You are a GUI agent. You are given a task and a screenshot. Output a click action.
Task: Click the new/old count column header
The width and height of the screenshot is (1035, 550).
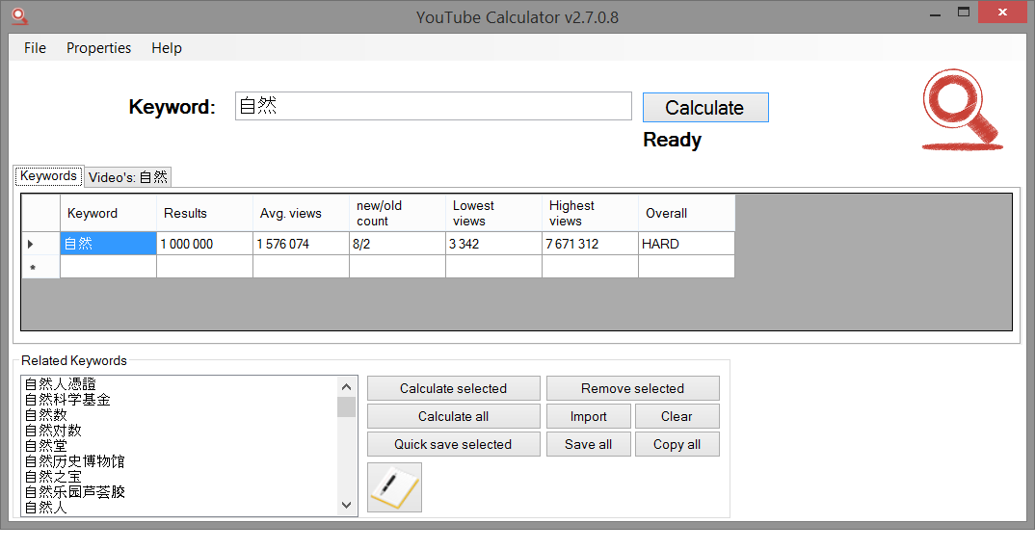397,213
